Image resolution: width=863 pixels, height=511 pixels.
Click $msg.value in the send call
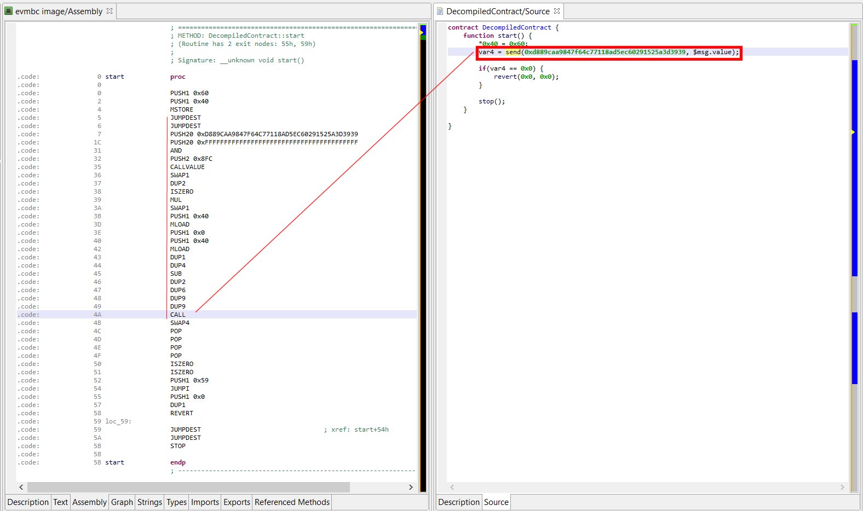coord(712,52)
